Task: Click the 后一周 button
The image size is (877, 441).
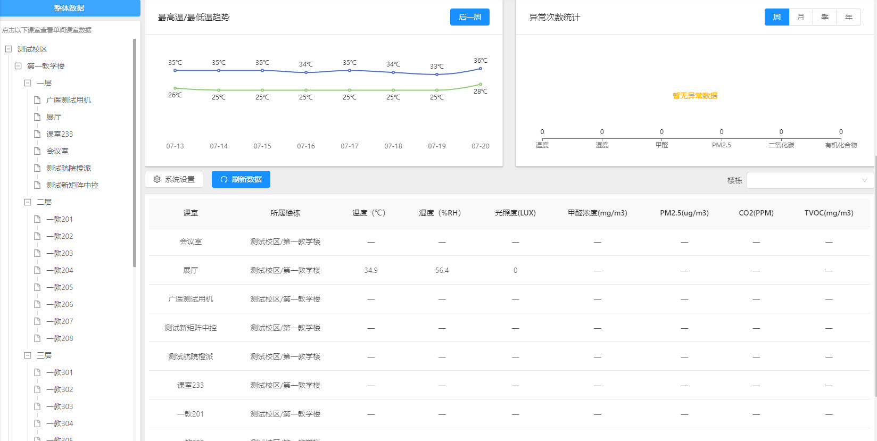Action: [470, 17]
